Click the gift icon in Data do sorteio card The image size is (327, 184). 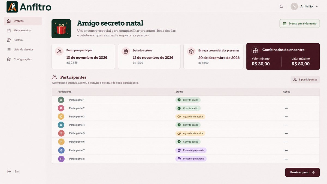[126, 51]
